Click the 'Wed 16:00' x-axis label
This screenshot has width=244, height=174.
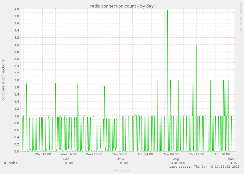[x=68, y=154]
